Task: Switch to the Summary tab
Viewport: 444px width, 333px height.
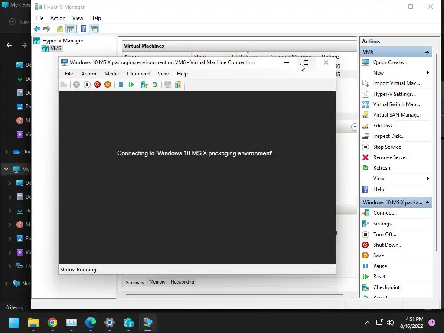Action: (135, 282)
